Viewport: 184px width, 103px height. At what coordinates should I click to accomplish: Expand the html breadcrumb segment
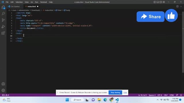(x=58, y=10)
